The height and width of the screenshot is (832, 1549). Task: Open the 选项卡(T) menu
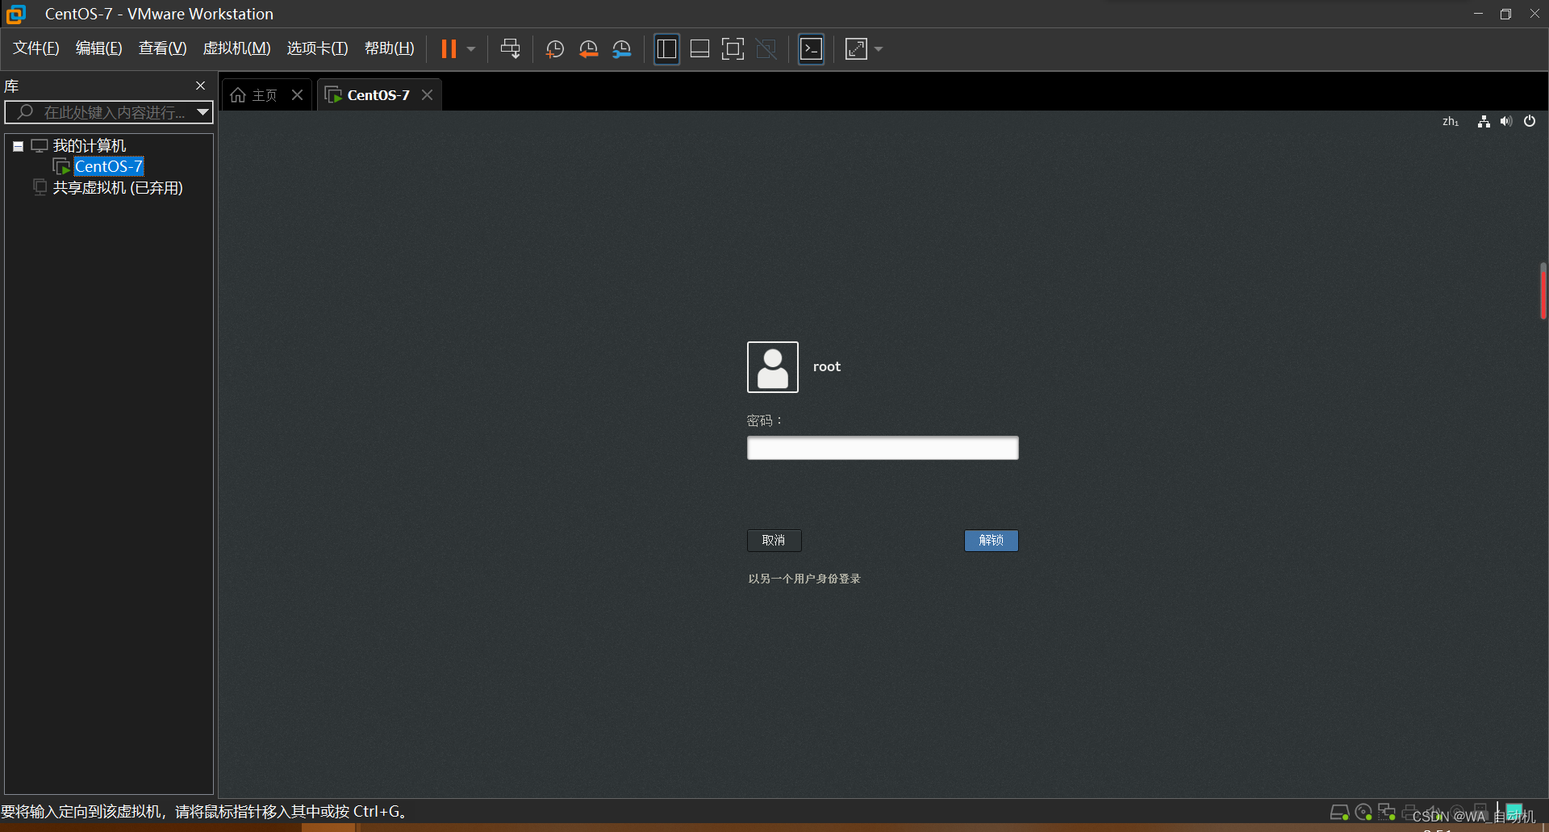[x=317, y=48]
